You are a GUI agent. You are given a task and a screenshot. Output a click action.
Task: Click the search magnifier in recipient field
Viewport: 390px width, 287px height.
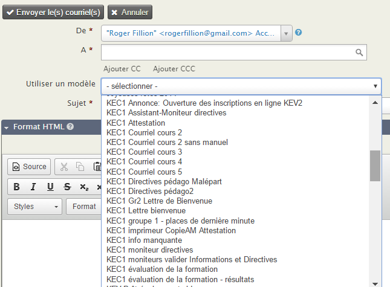click(359, 53)
